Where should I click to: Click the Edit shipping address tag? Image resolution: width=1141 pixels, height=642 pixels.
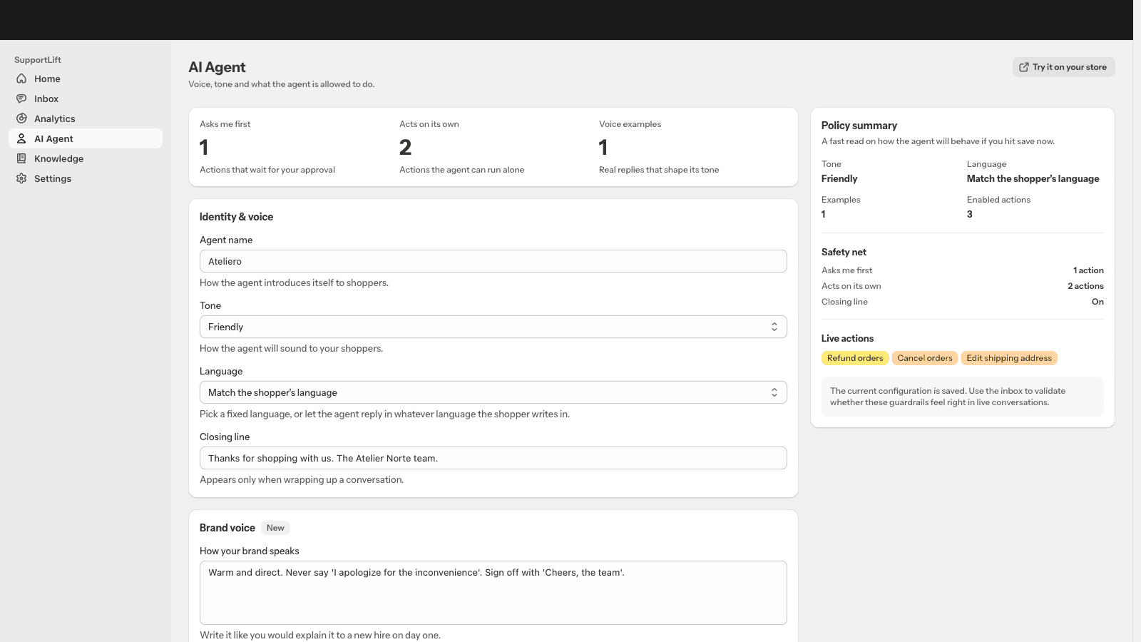(x=1009, y=358)
